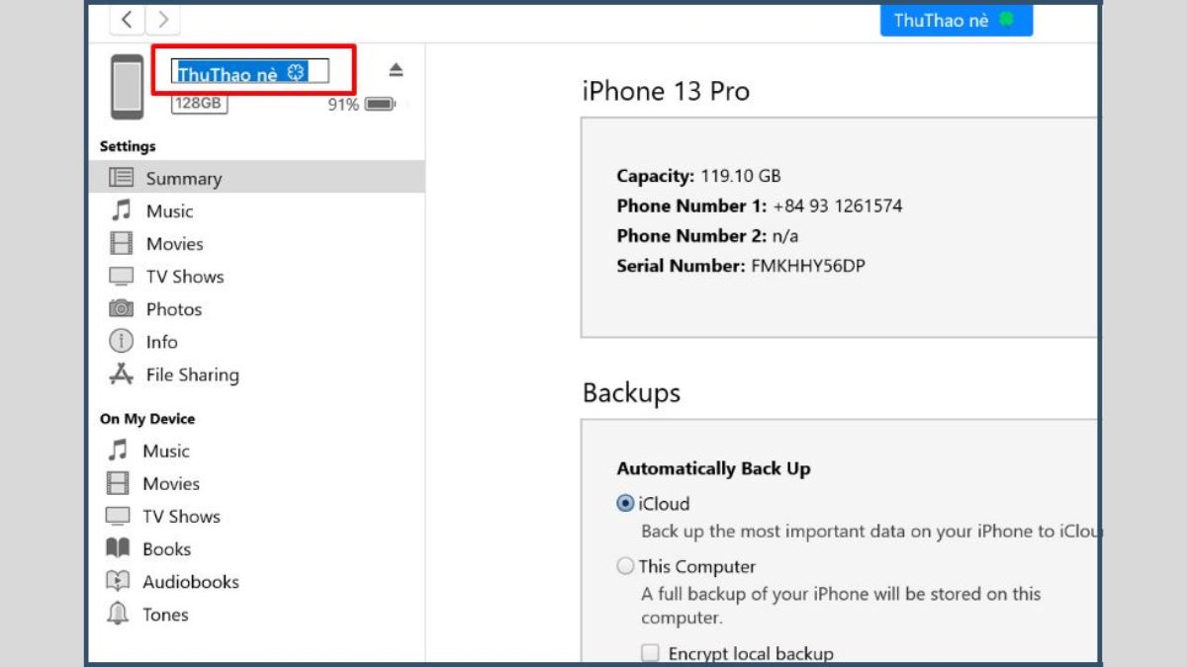Eject the iPhone using the eject icon
This screenshot has height=667, width=1187.
pyautogui.click(x=396, y=69)
